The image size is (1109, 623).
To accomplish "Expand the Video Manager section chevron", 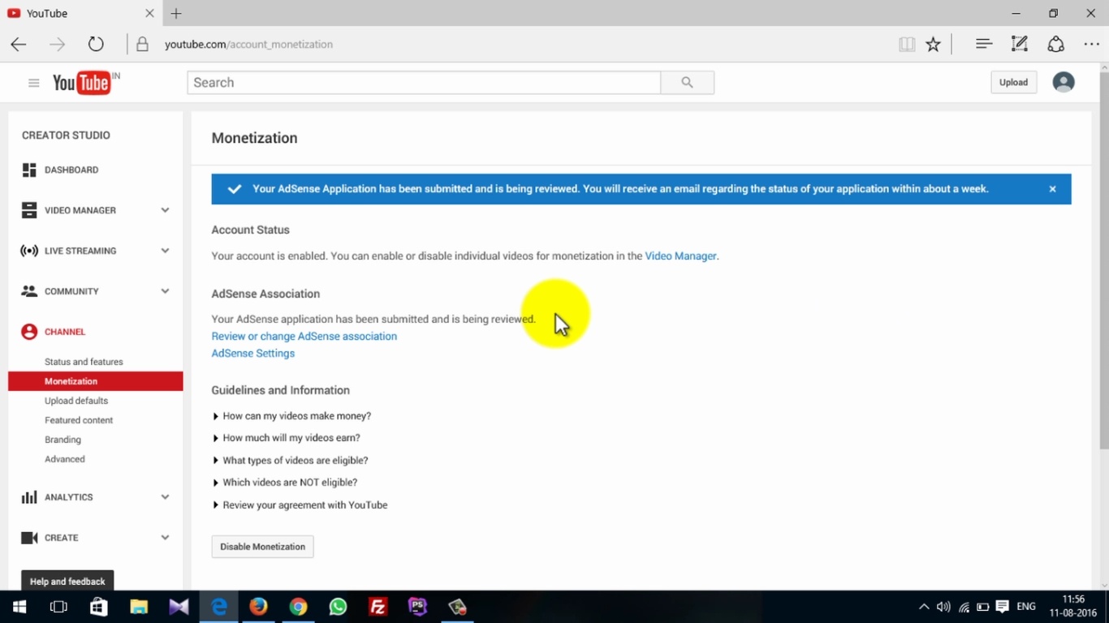I will 165,210.
